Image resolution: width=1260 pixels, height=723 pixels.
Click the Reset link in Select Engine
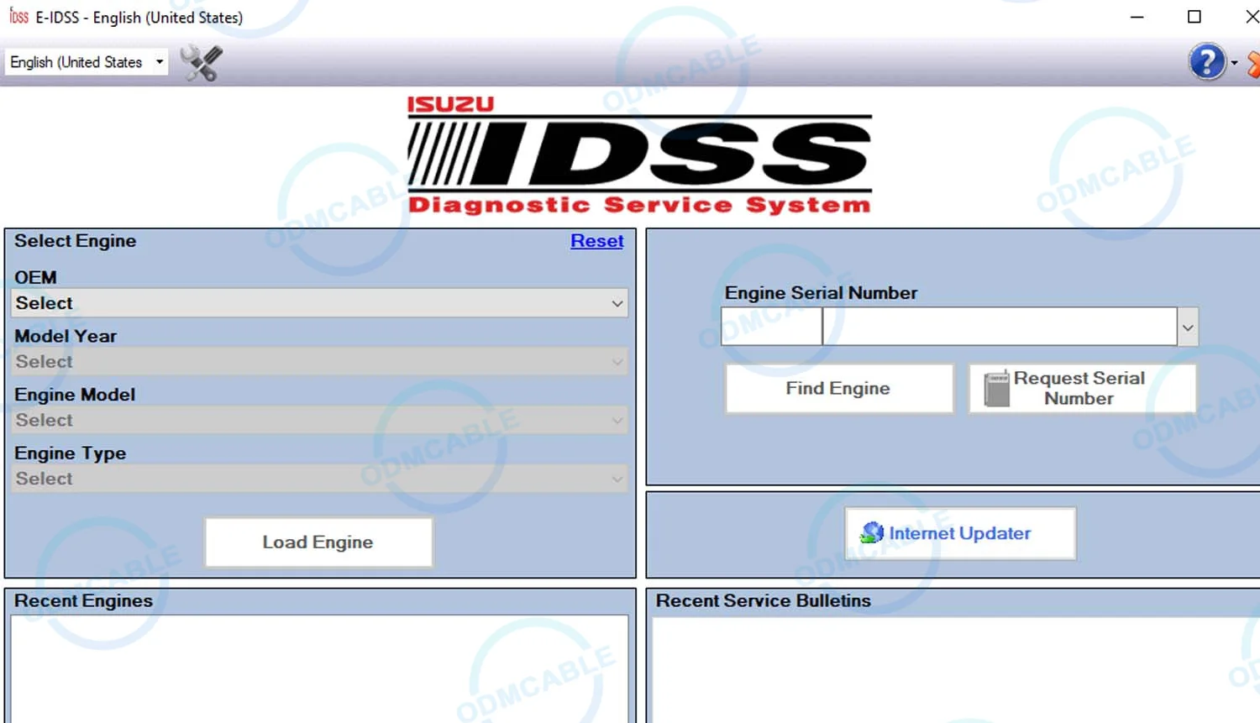click(597, 241)
